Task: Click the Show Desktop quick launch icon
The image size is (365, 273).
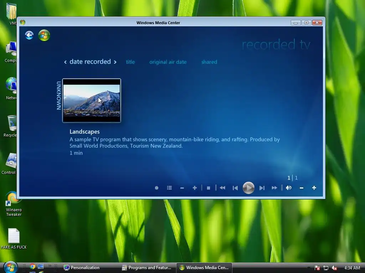Action: point(41,267)
